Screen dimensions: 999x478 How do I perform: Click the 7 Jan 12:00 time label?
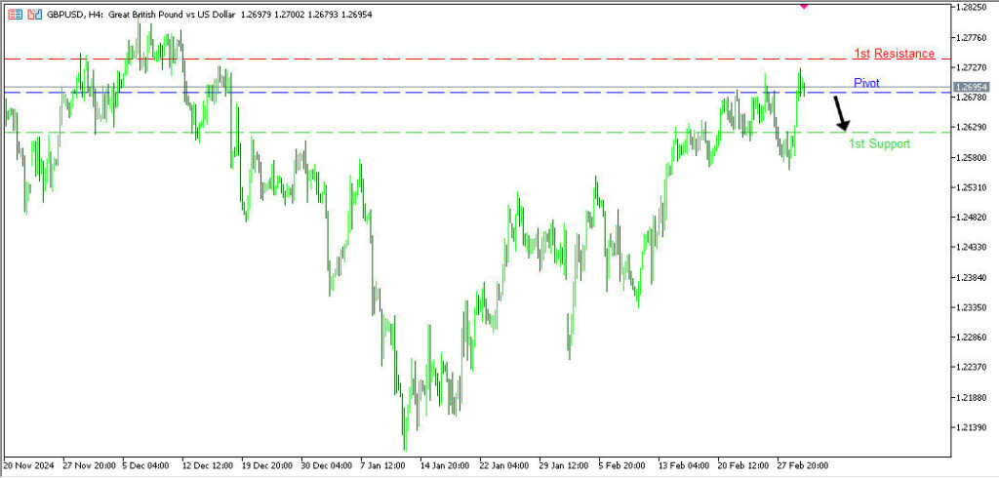(384, 465)
